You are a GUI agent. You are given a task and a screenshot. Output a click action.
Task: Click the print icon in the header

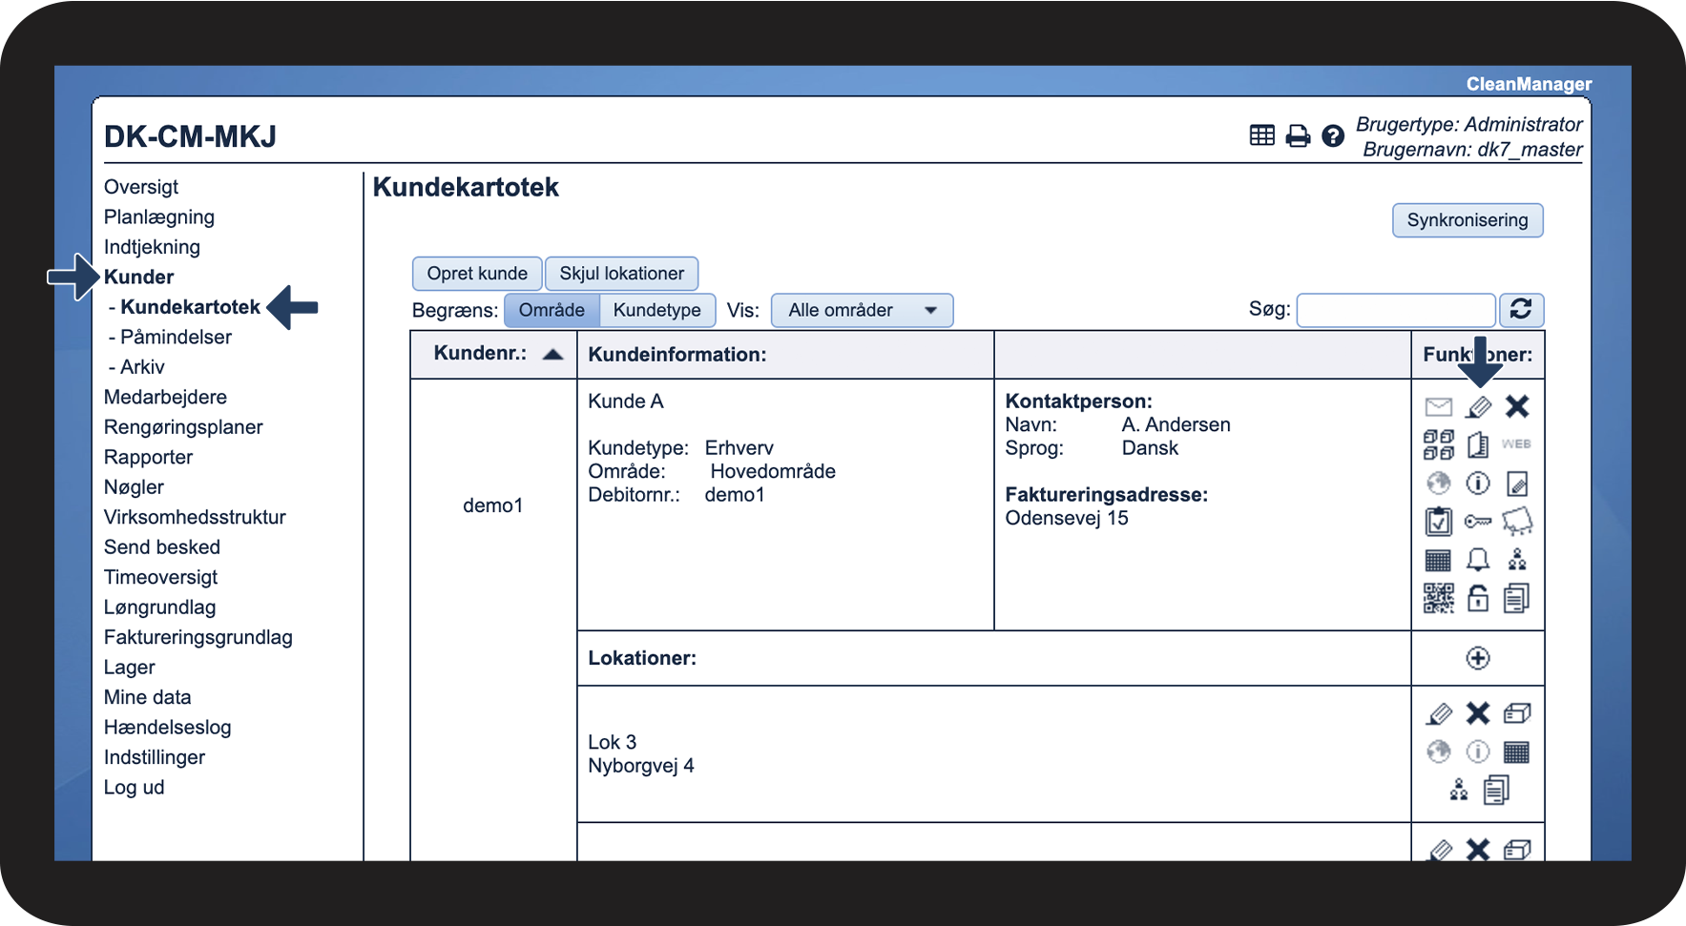[1298, 136]
